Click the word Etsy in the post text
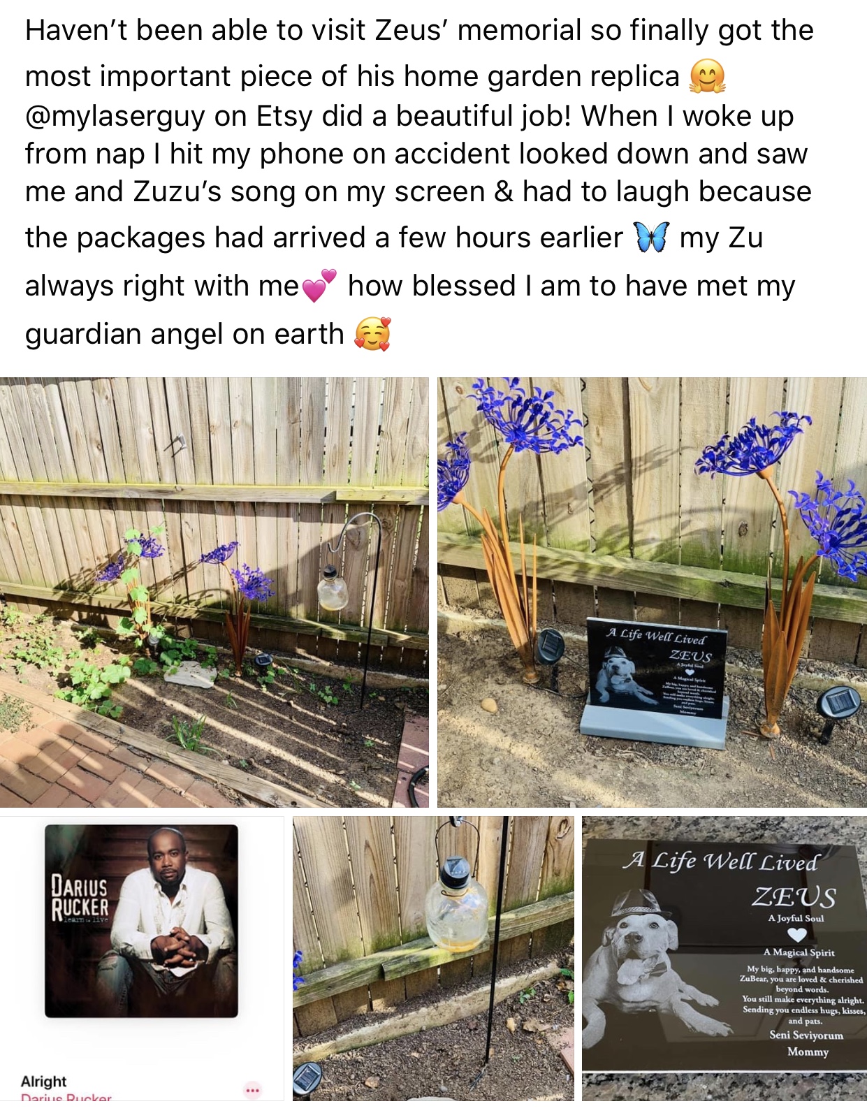This screenshot has width=867, height=1120. tap(285, 116)
